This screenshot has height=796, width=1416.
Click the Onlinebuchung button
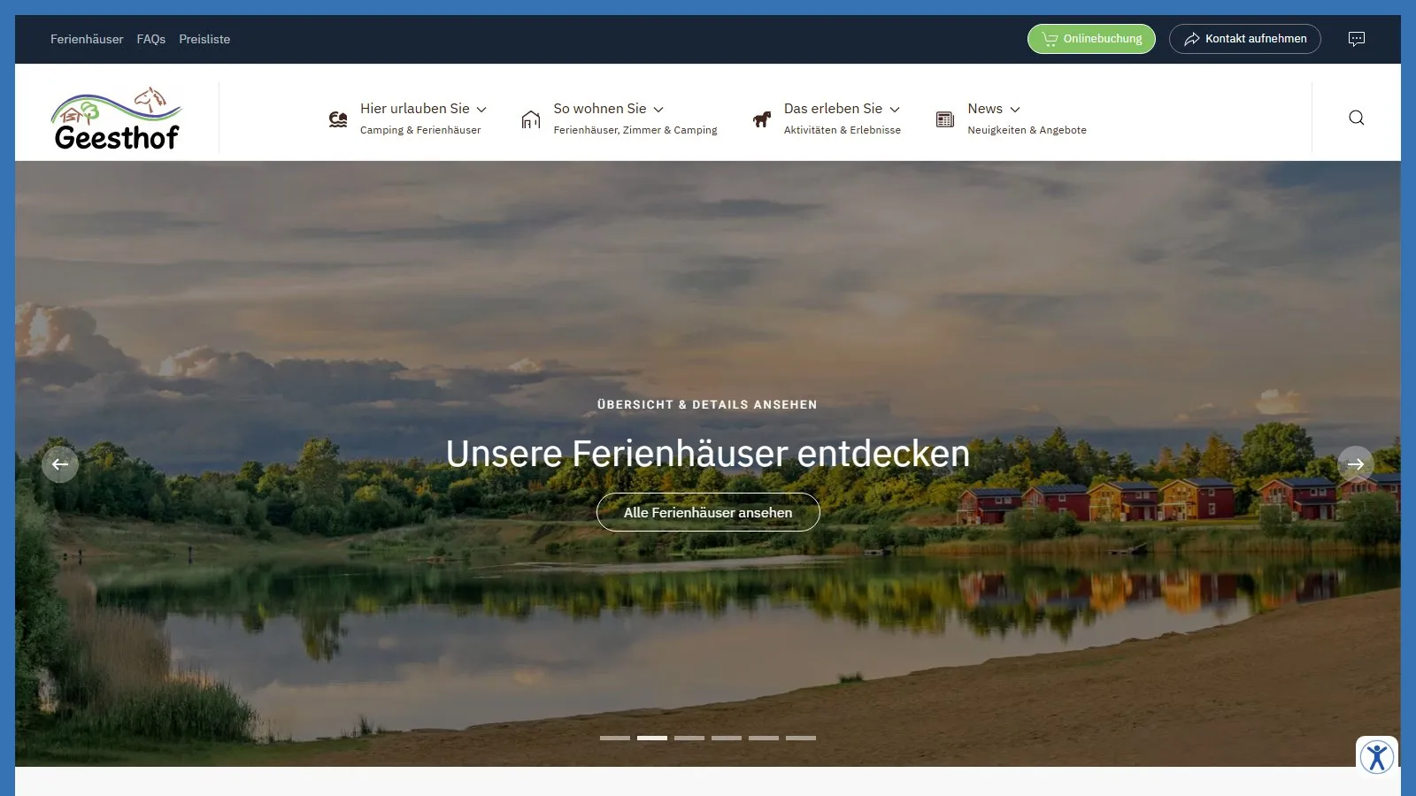(1091, 39)
